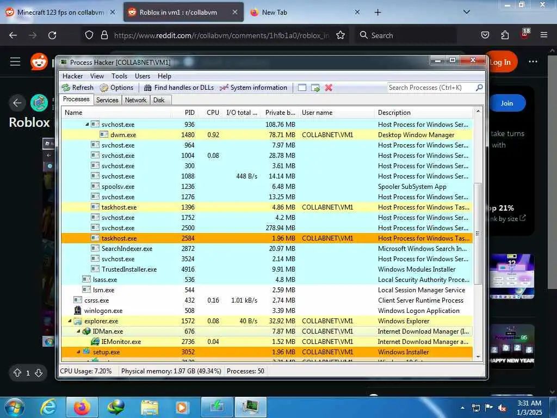
Task: Open the View menu
Action: click(97, 76)
